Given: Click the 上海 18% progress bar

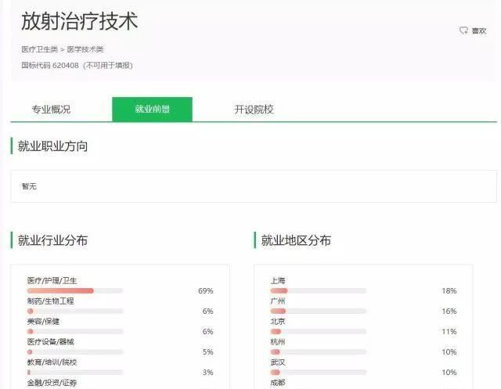Looking at the screenshot, I should (319, 290).
